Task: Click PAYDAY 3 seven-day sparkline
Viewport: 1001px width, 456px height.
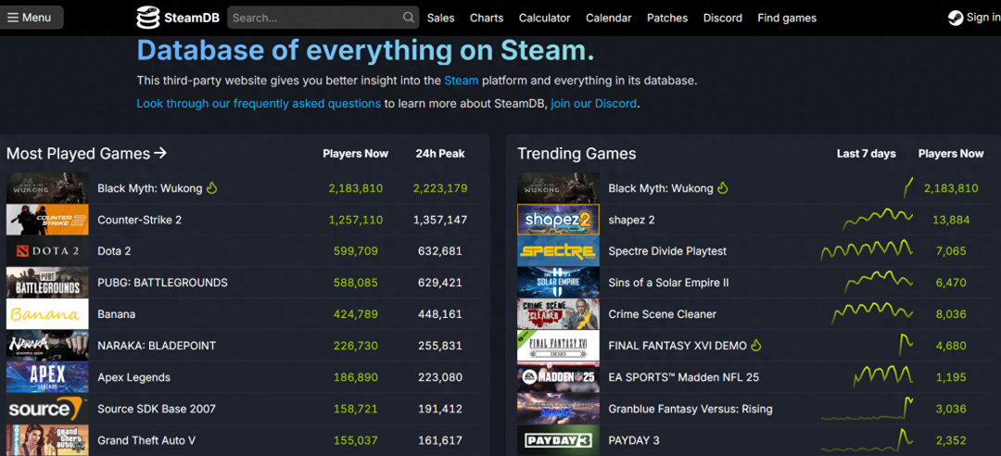Action: pos(867,438)
